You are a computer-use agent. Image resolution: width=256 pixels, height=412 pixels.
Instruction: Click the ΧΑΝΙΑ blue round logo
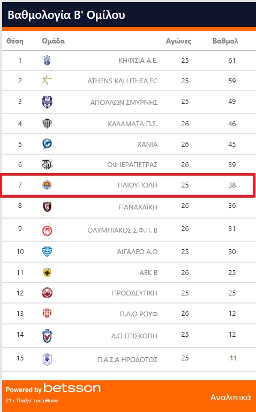click(x=47, y=144)
